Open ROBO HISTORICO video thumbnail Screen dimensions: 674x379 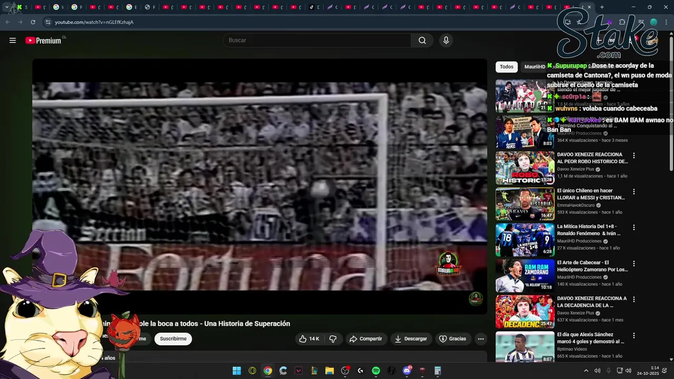[x=525, y=168]
